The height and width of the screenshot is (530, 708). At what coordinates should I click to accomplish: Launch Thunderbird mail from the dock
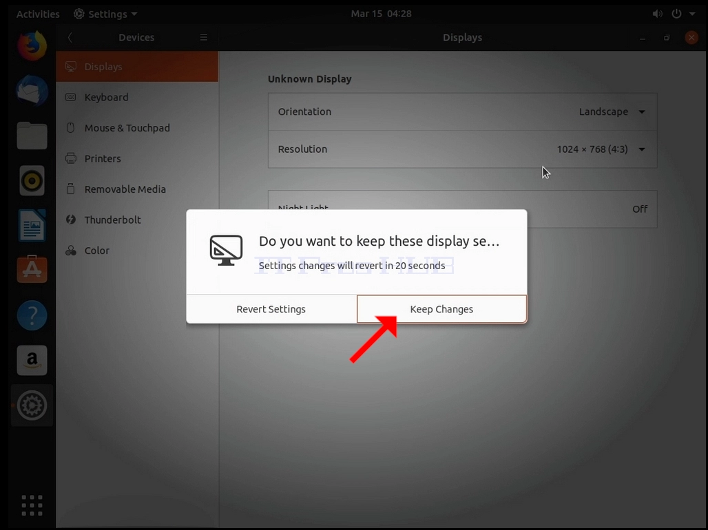(x=32, y=90)
